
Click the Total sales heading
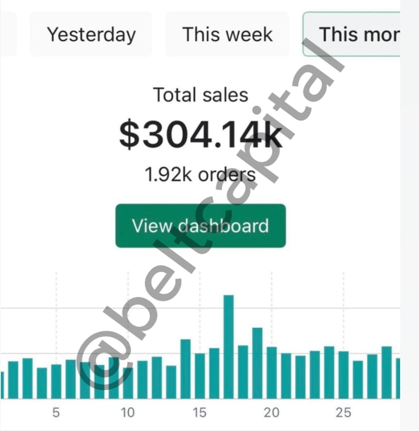point(201,95)
